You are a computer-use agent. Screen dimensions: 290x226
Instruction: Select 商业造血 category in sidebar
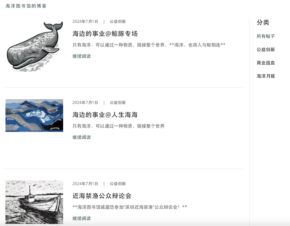(x=266, y=63)
